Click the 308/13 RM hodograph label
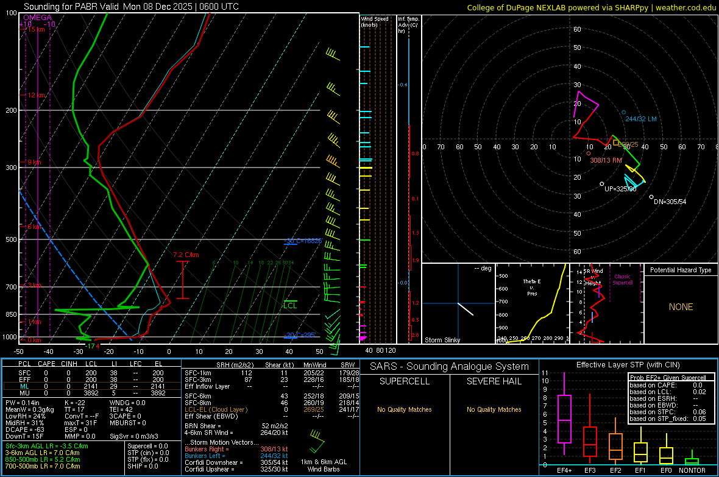The height and width of the screenshot is (477, 719). tap(606, 160)
